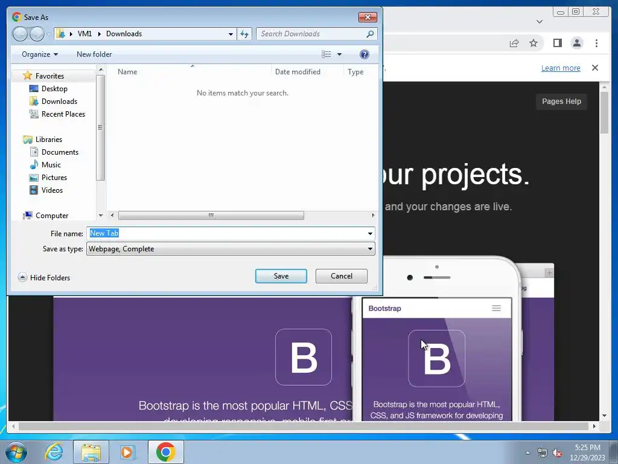Image resolution: width=618 pixels, height=464 pixels.
Task: Open the Organize dropdown menu
Action: pos(40,54)
